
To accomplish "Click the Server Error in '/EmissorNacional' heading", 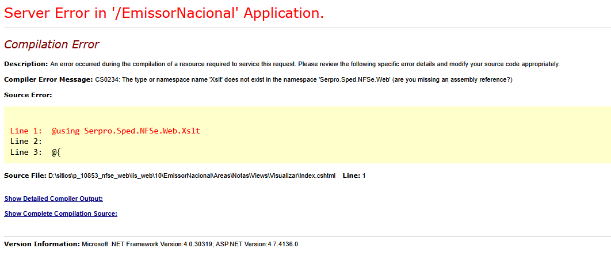I will 164,14.
